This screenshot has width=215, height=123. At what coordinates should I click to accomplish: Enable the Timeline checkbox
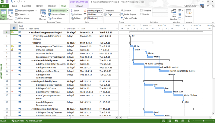click(141, 11)
